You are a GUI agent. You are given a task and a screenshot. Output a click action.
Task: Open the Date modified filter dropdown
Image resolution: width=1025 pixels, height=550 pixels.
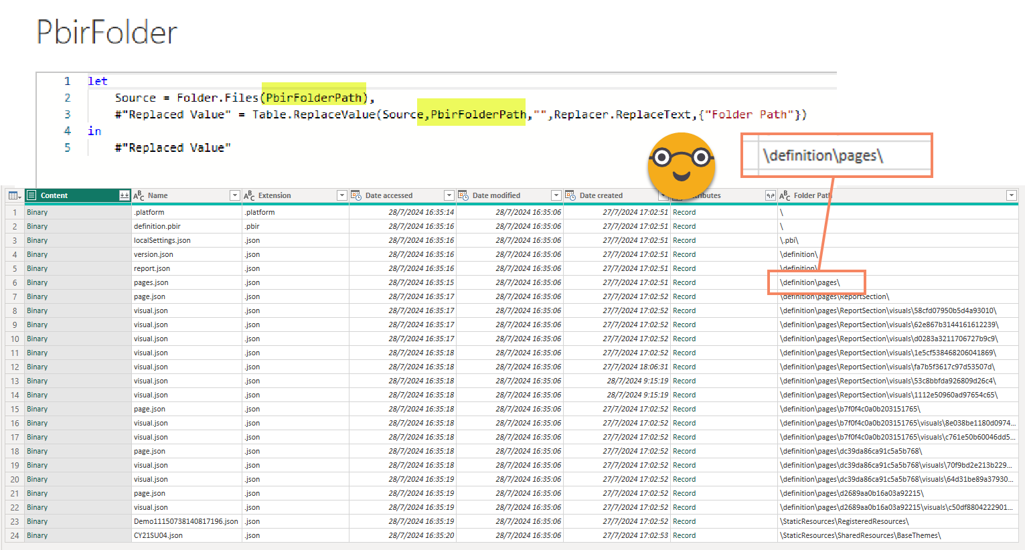click(556, 195)
